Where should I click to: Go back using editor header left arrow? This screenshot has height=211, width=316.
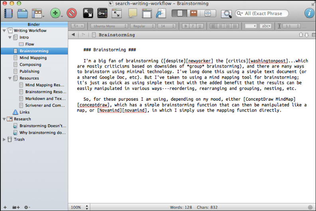pos(73,35)
